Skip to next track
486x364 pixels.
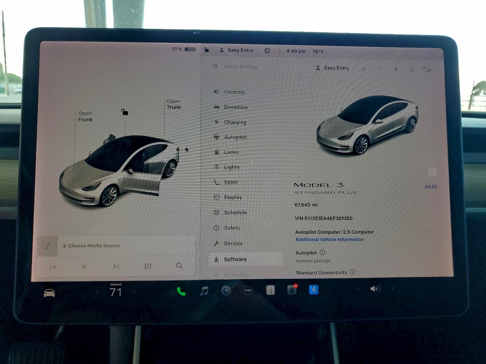click(116, 267)
